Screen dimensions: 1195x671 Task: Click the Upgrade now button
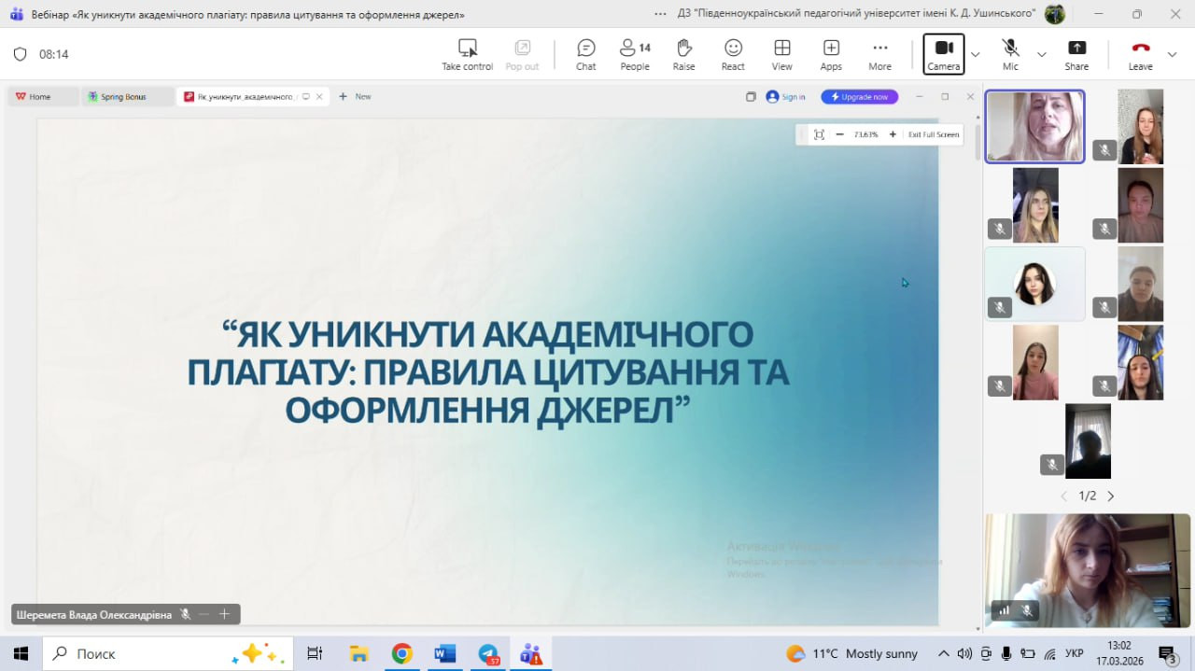point(859,96)
